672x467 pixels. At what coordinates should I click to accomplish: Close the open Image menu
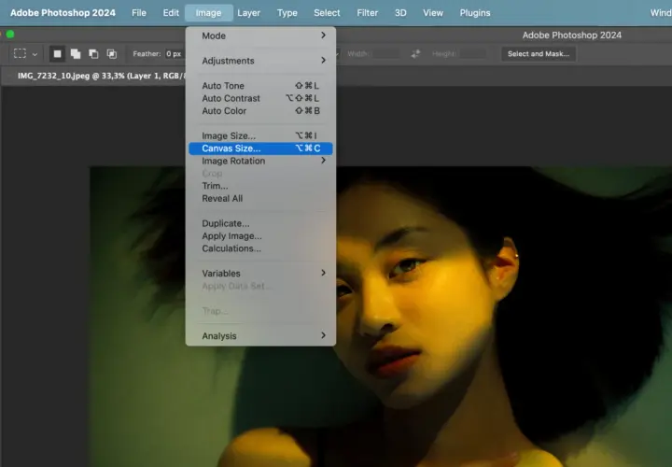click(x=209, y=13)
